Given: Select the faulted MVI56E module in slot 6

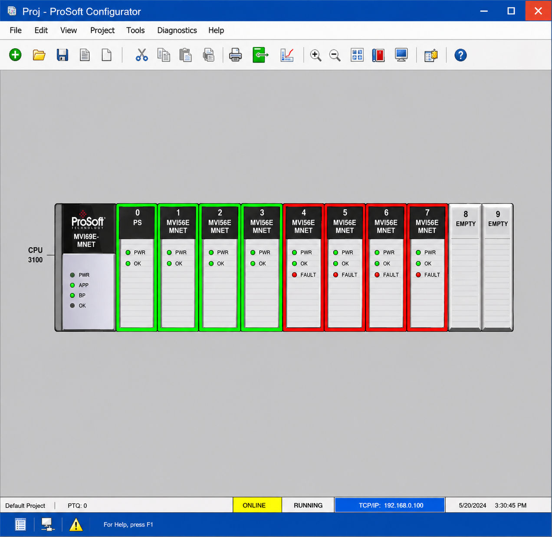Looking at the screenshot, I should click(386, 267).
